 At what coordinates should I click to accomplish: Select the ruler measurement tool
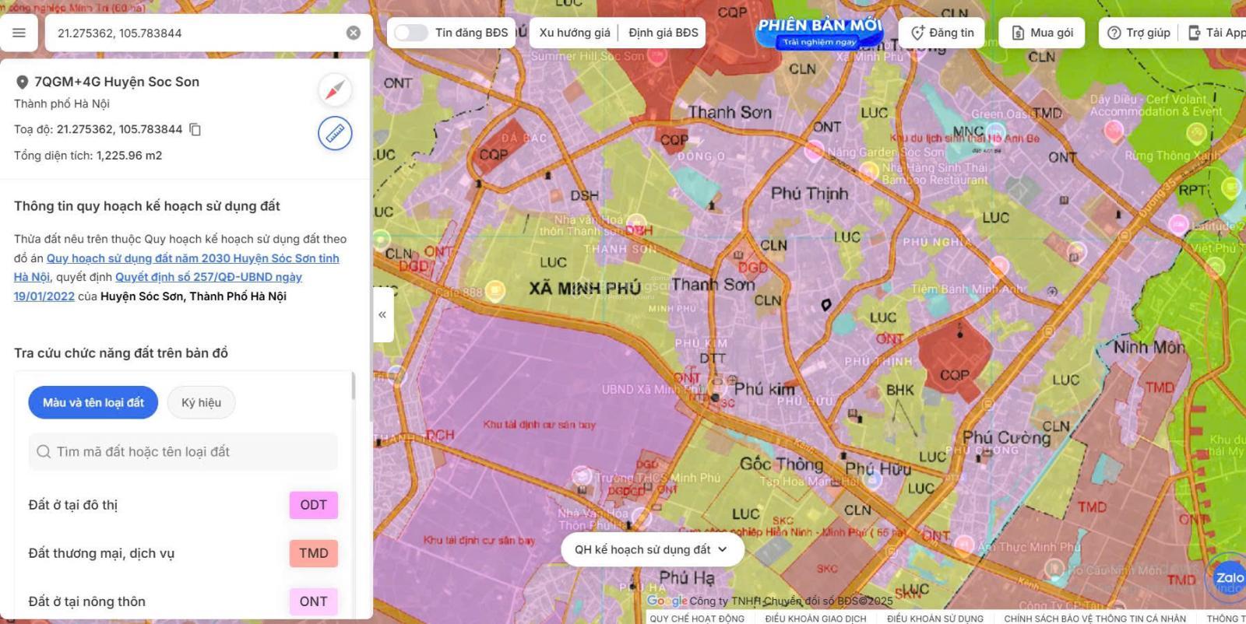[x=335, y=133]
